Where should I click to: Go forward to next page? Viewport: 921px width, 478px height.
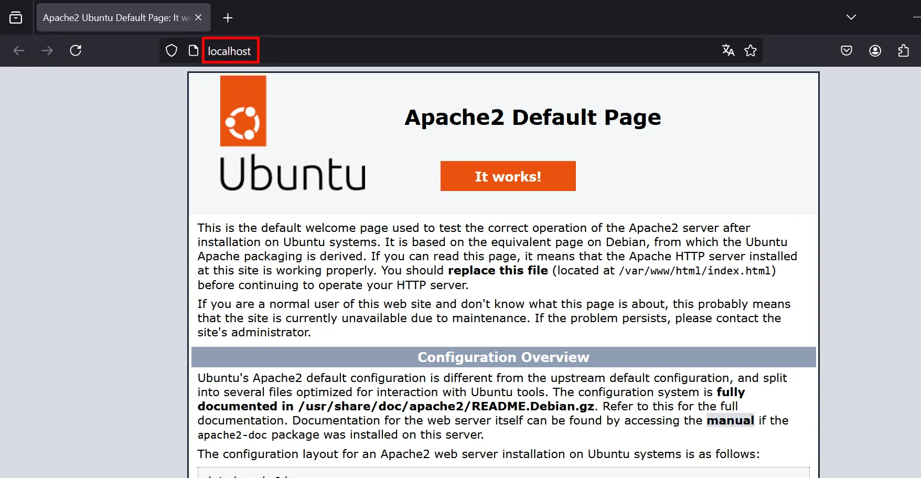pos(47,50)
